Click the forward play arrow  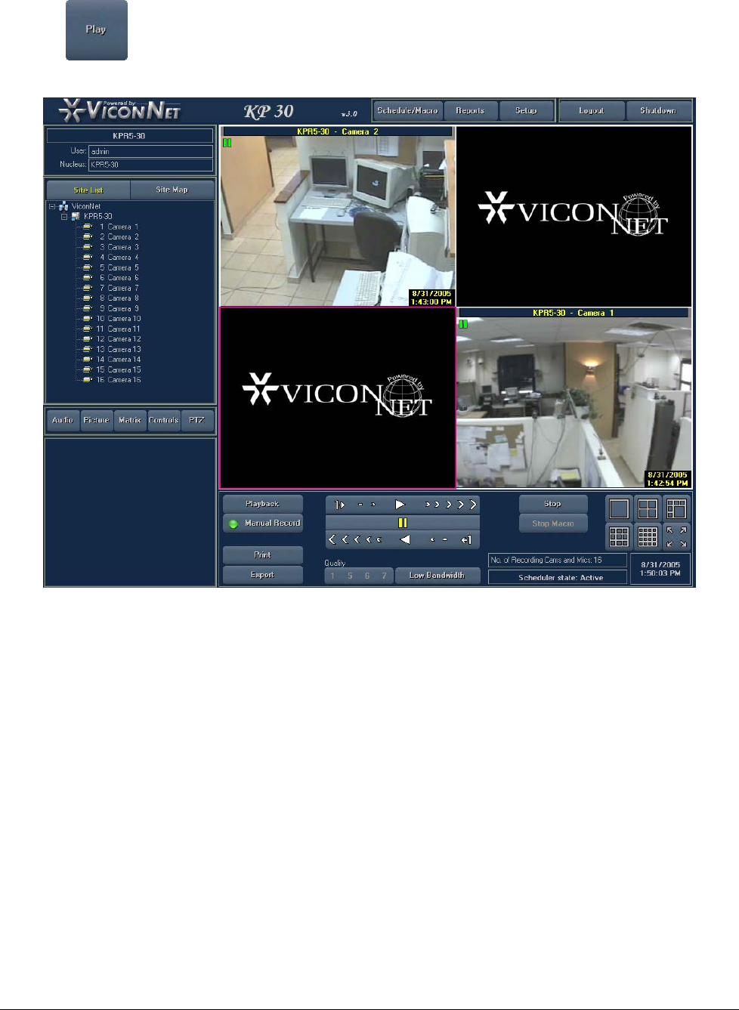coord(400,504)
